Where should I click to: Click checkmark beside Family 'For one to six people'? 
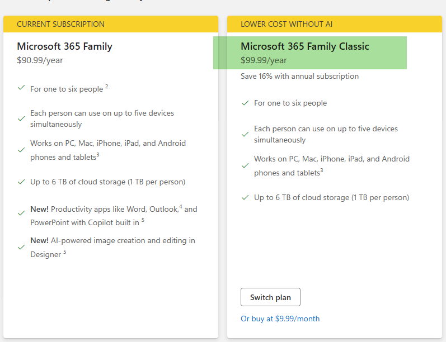pos(21,88)
